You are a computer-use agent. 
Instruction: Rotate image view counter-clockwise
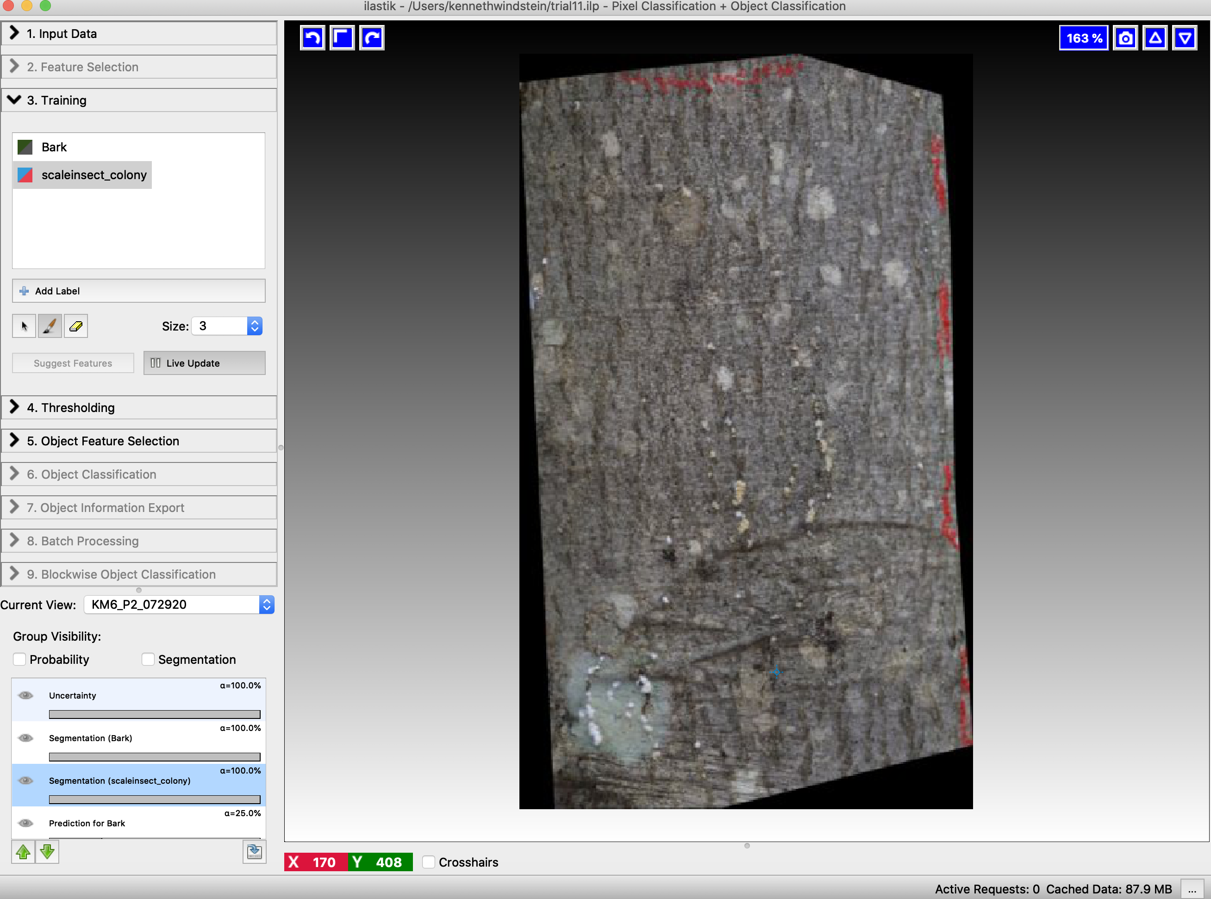(312, 38)
